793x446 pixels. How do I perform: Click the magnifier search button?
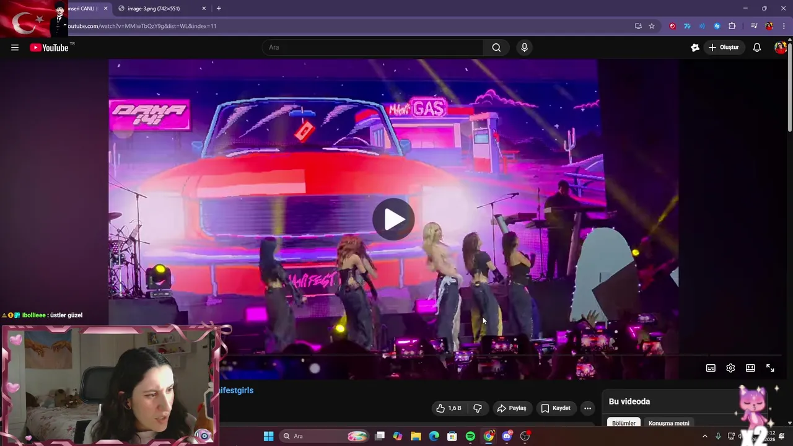[496, 48]
